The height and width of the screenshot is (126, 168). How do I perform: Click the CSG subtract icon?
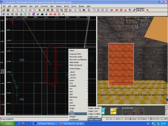pos(57,10)
